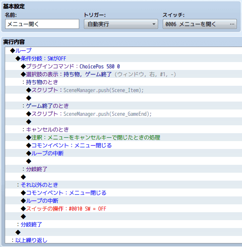Select the red スイッチの操作：#0010 SW = OFF row
The height and width of the screenshot is (247, 242).
click(123, 209)
